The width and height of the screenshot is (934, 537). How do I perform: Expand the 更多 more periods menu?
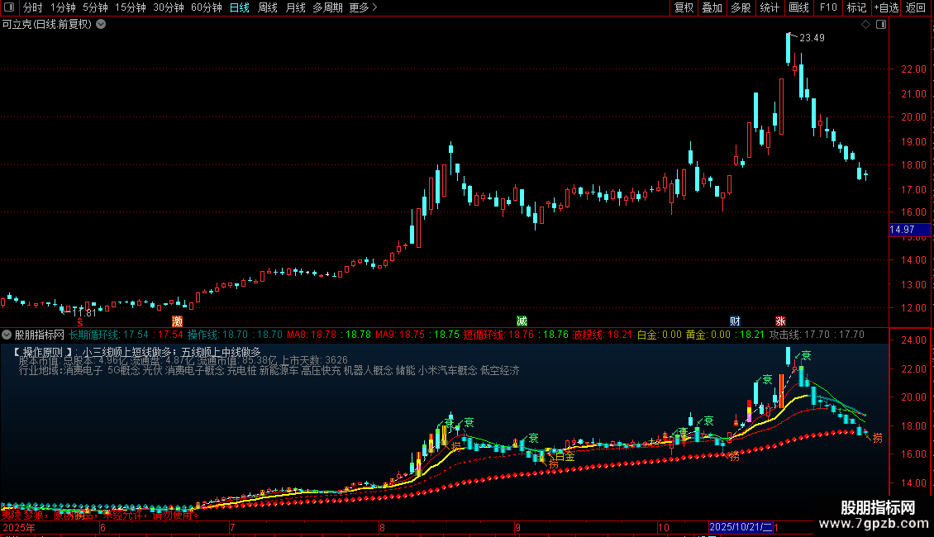(x=364, y=7)
